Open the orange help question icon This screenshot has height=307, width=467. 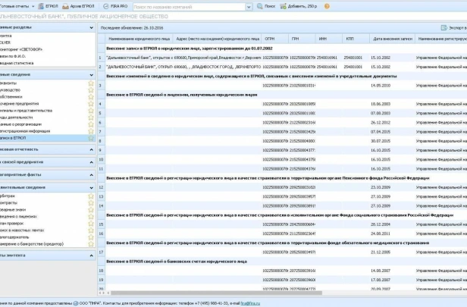pos(327,6)
